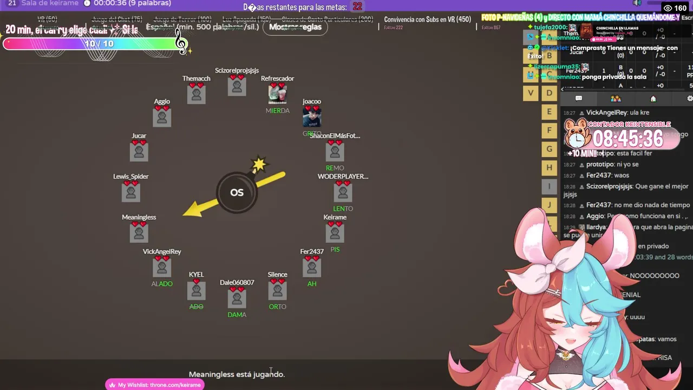Select joacoo's avatar picture
The image size is (693, 390).
click(311, 117)
